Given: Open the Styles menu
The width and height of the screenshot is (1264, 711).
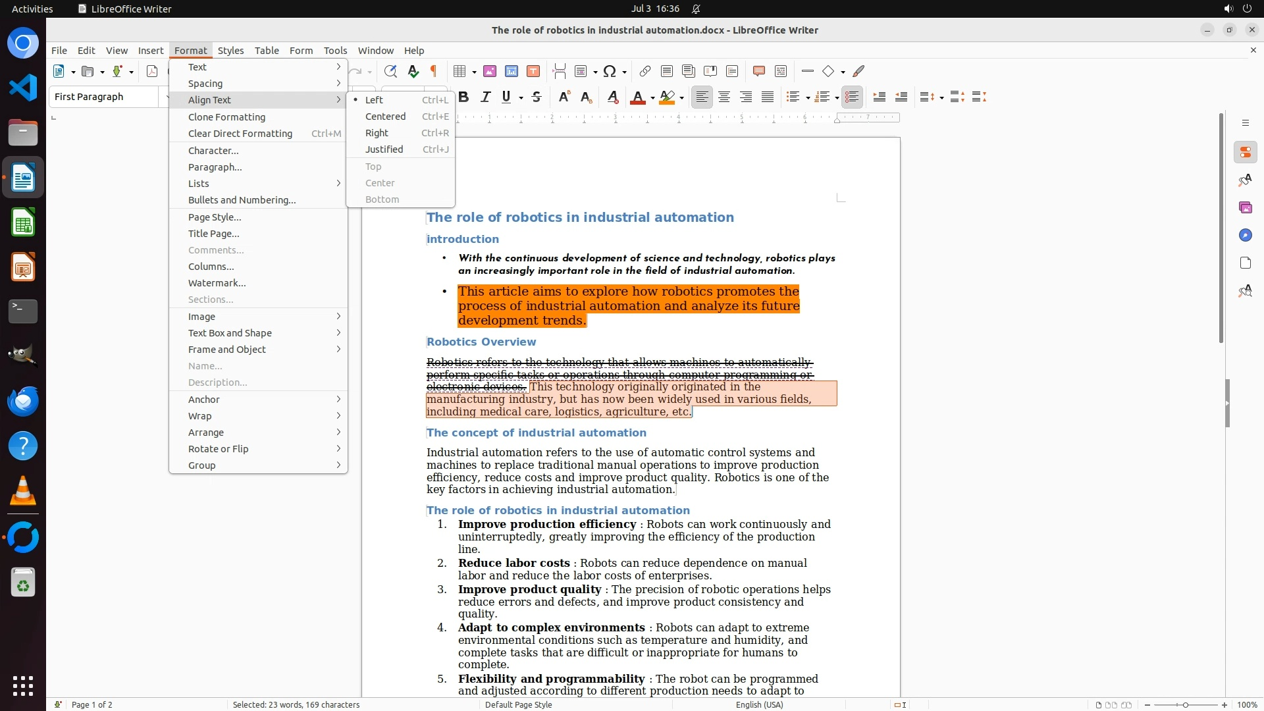Looking at the screenshot, I should coord(230,51).
